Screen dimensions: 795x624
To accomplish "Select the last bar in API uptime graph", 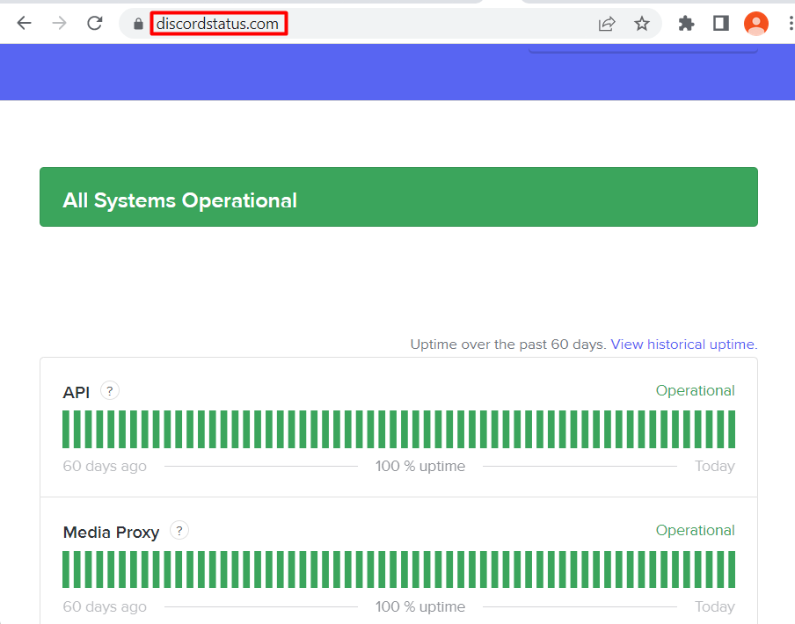I will point(732,430).
